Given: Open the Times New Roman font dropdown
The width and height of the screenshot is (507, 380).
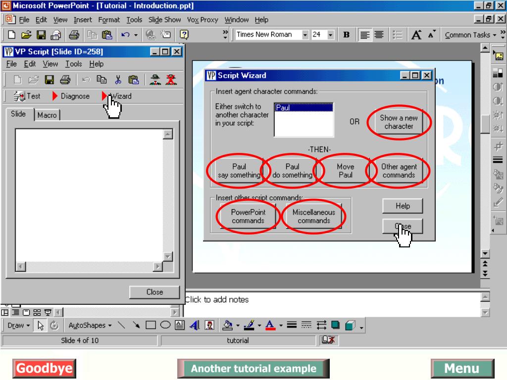Looking at the screenshot, I should point(305,35).
